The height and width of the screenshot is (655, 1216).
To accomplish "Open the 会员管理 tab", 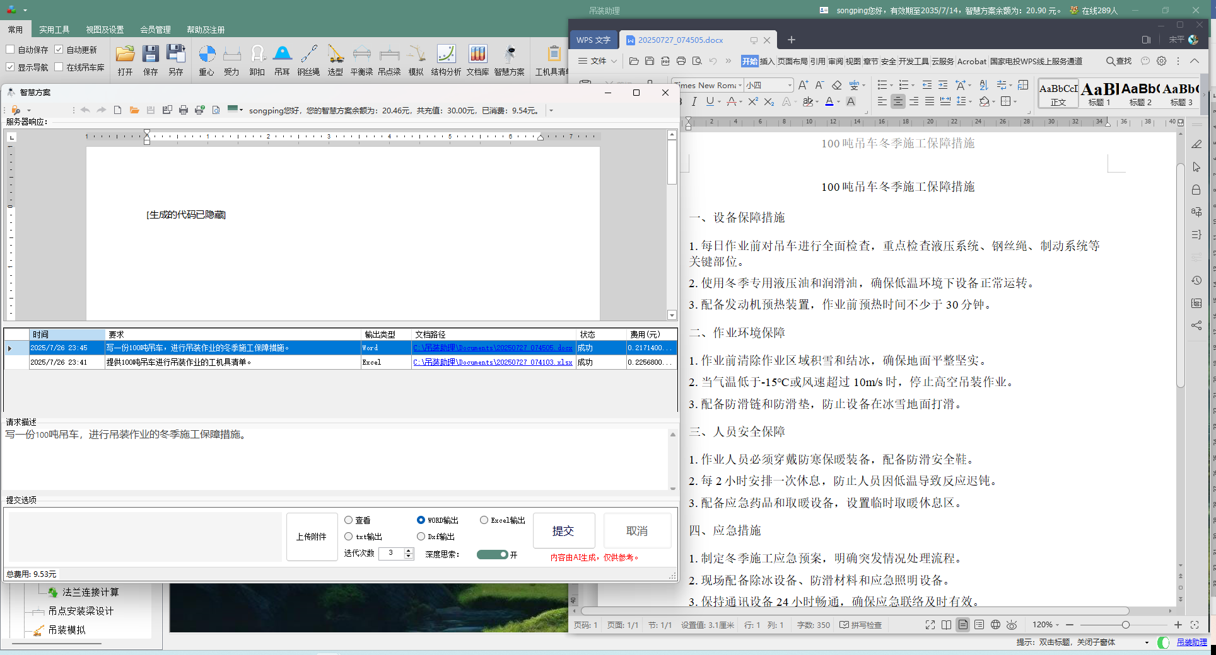I will pos(155,30).
